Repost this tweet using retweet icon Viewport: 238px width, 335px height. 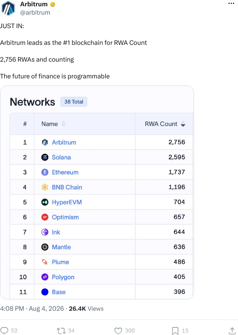[61, 331]
